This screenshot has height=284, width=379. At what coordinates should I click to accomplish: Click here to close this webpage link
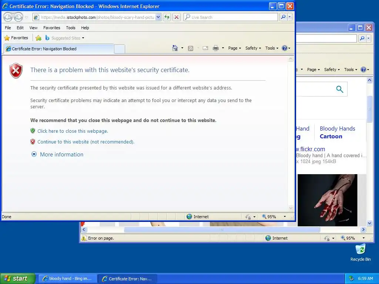click(x=73, y=131)
